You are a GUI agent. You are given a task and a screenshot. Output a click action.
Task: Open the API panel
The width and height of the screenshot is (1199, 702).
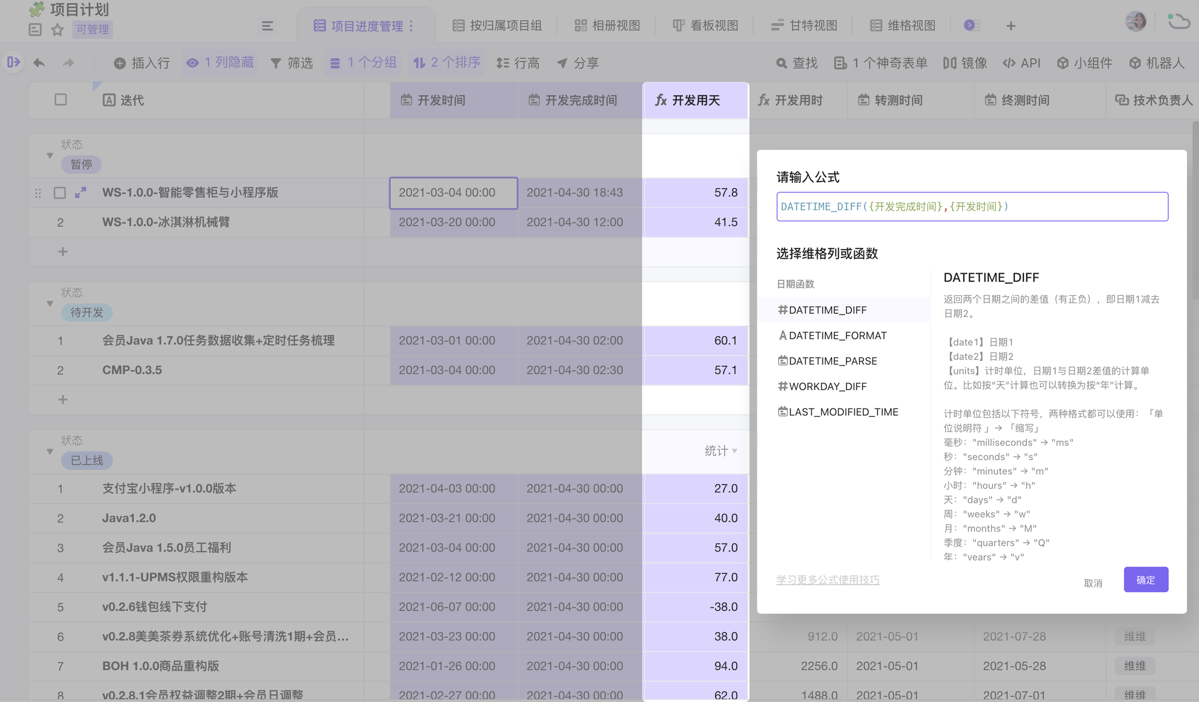click(1022, 63)
